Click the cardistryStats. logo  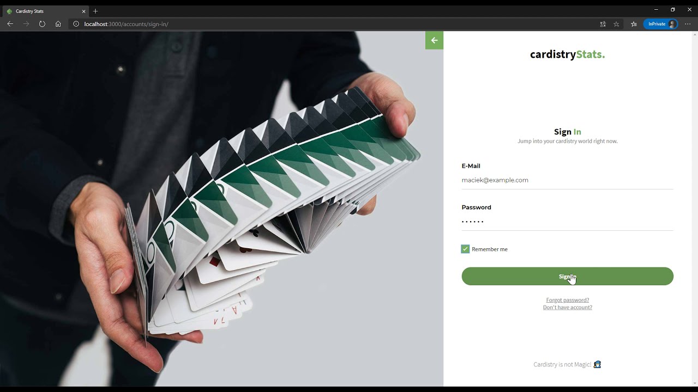(x=567, y=54)
